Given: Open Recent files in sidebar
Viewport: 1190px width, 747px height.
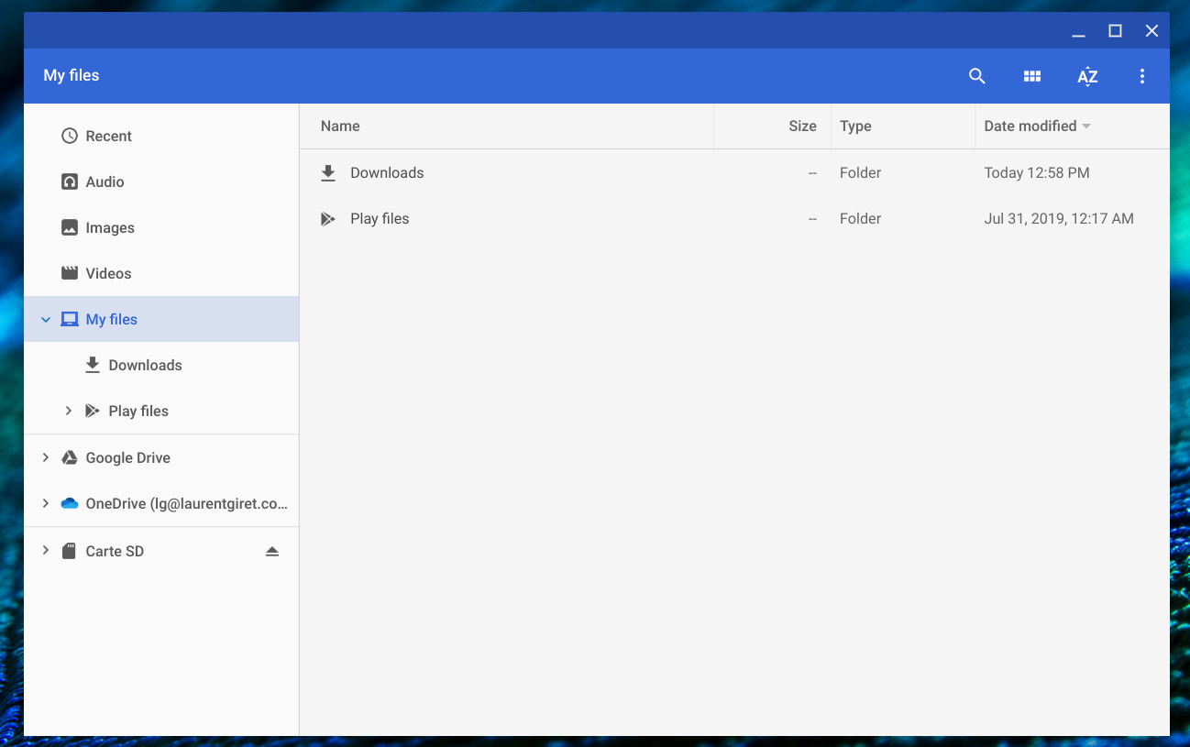Looking at the screenshot, I should [108, 136].
